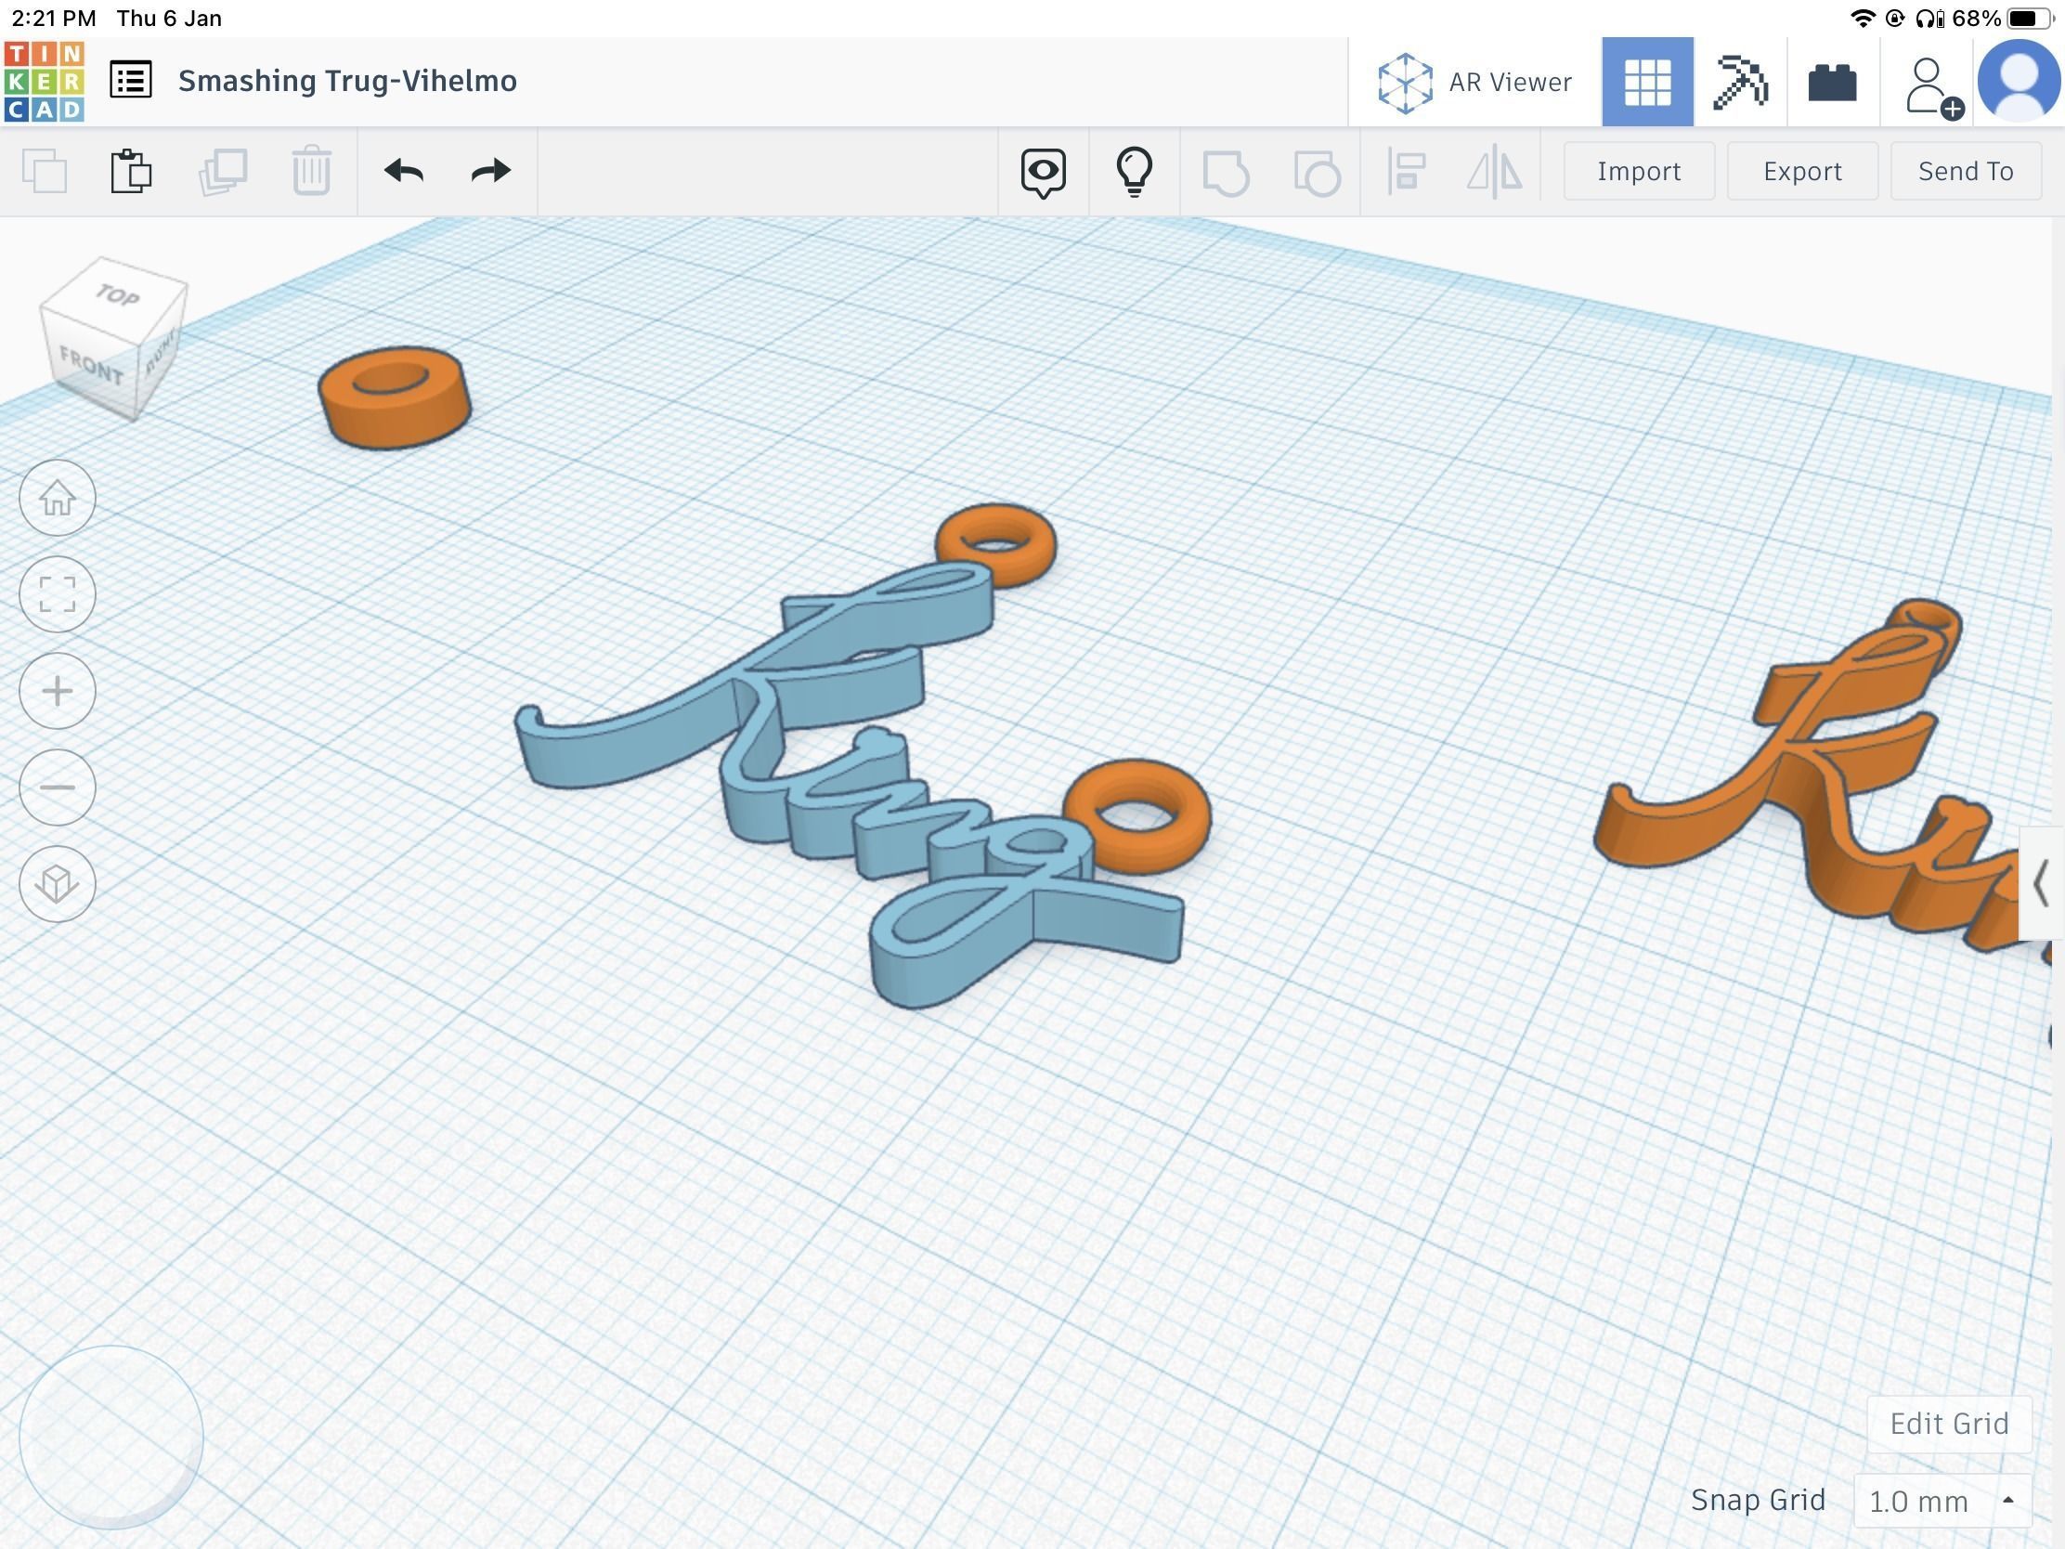Expand the collapsed shapes panel arrow

click(2041, 883)
